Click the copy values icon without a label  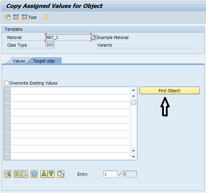pos(16,17)
